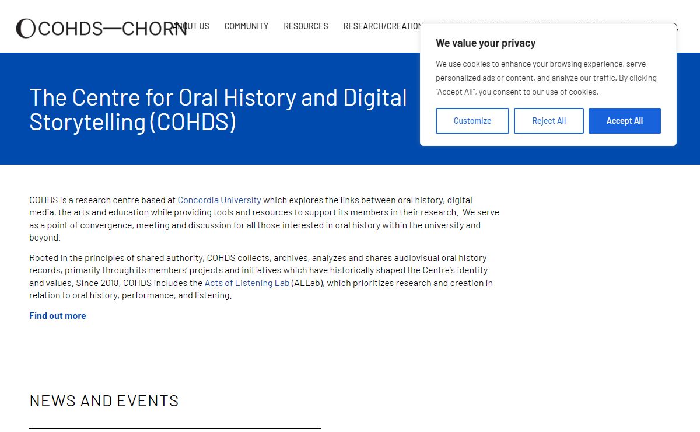The width and height of the screenshot is (700, 432).
Task: Visit the Acts of Listening Lab link
Action: point(247,283)
